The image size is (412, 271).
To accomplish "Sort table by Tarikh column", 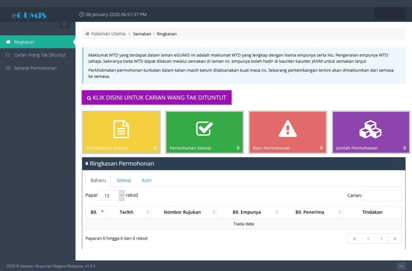I will point(128,212).
